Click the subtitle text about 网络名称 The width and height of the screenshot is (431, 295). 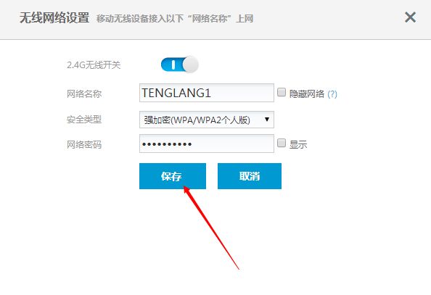[175, 19]
